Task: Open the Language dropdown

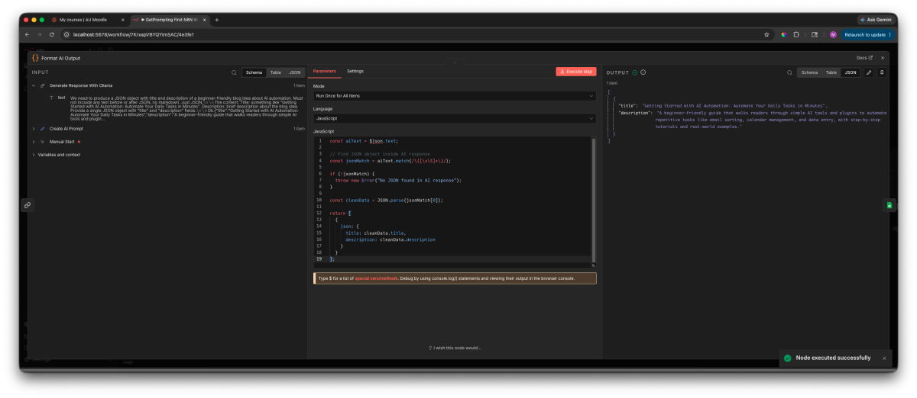Action: (455, 118)
